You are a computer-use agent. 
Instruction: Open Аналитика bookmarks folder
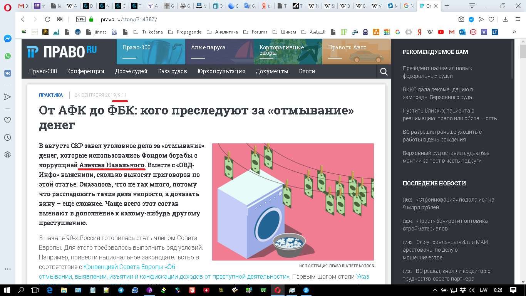point(222,32)
